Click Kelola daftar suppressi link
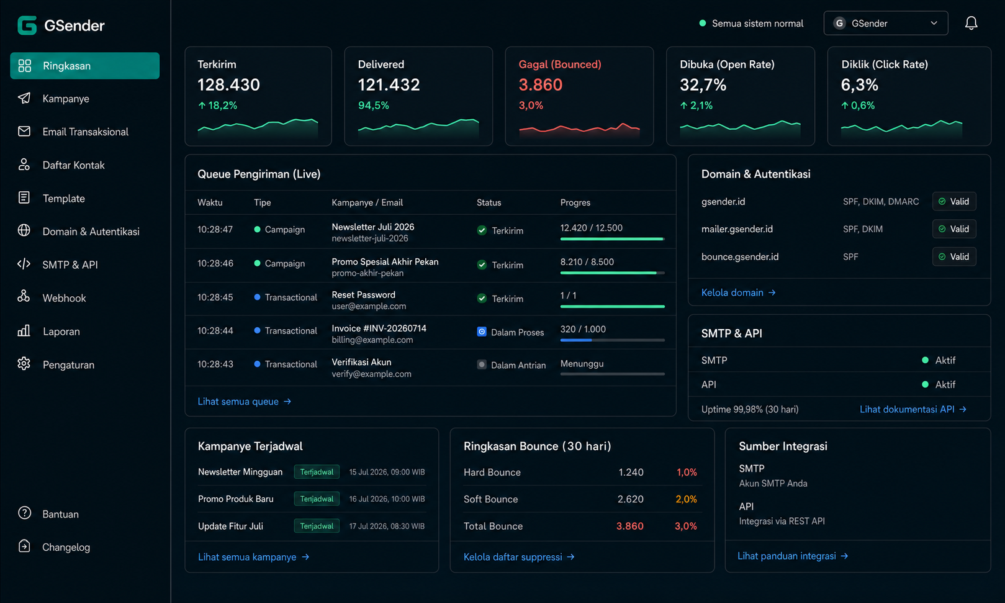 (x=519, y=556)
